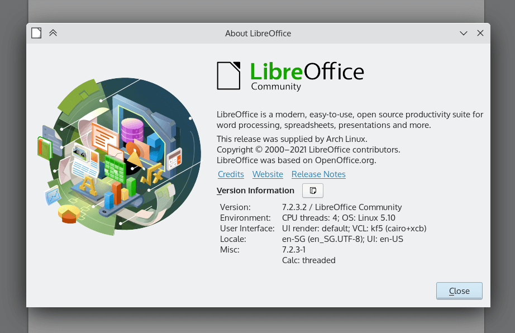This screenshot has height=333, width=515.
Task: Click 'LibreOffice was based on OpenOffice.org.' text
Action: [296, 160]
